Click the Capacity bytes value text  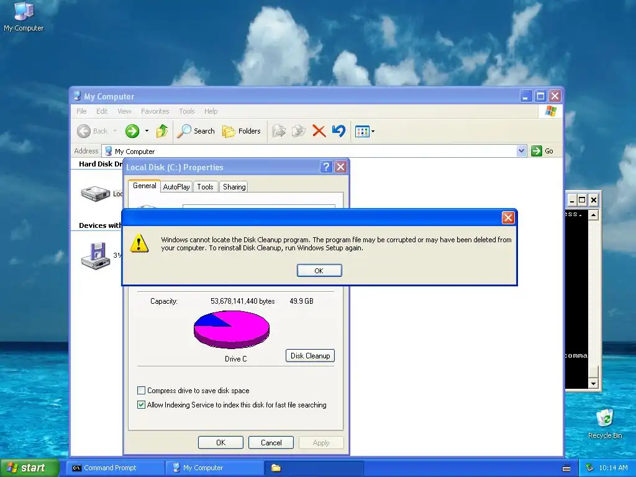click(x=243, y=301)
